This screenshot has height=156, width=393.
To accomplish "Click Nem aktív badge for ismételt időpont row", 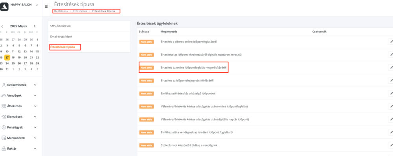I will pos(146,132).
